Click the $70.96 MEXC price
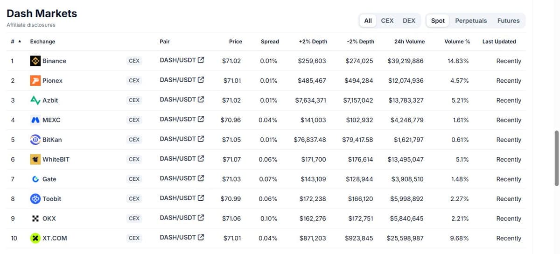560x254 pixels. point(231,120)
